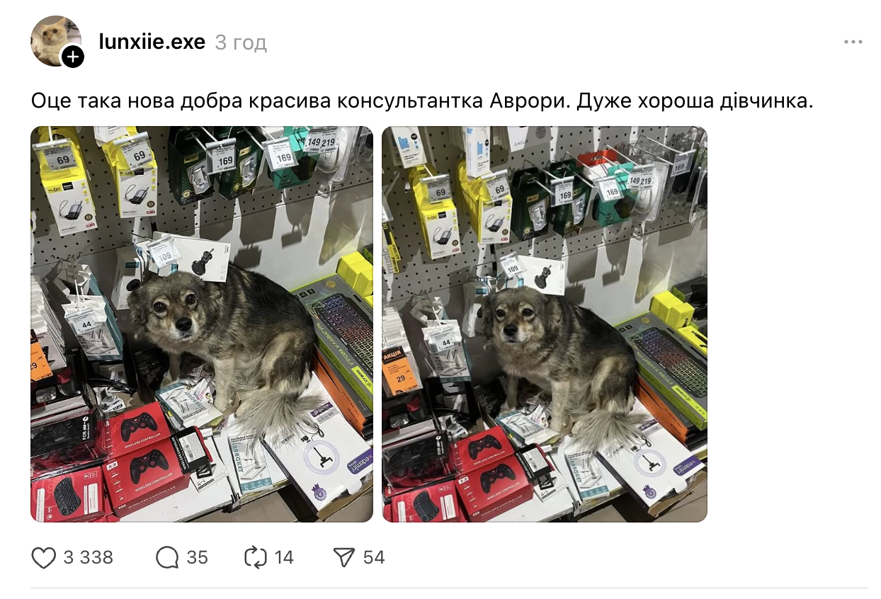Viewport: 881px width, 599px height.
Task: Open the left dog photo
Action: click(x=202, y=324)
